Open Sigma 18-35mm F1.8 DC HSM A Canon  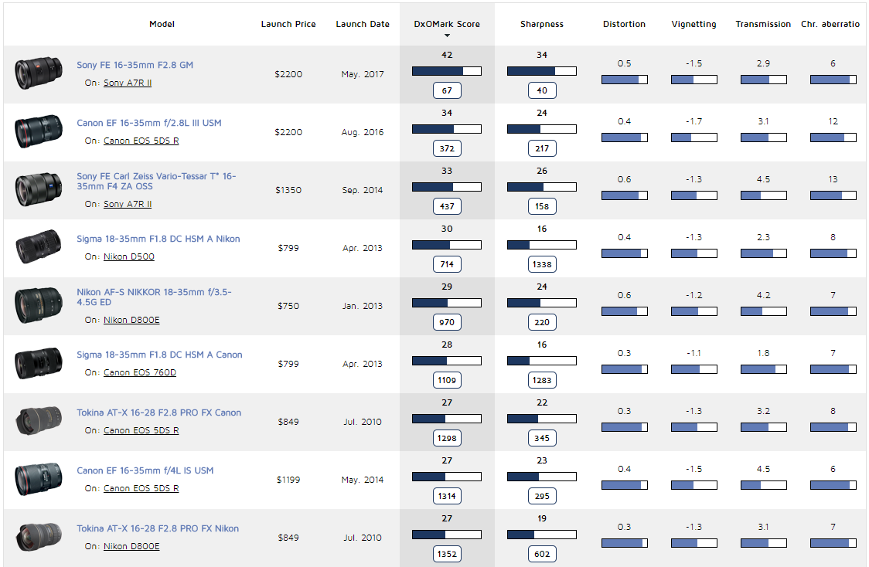pyautogui.click(x=159, y=355)
